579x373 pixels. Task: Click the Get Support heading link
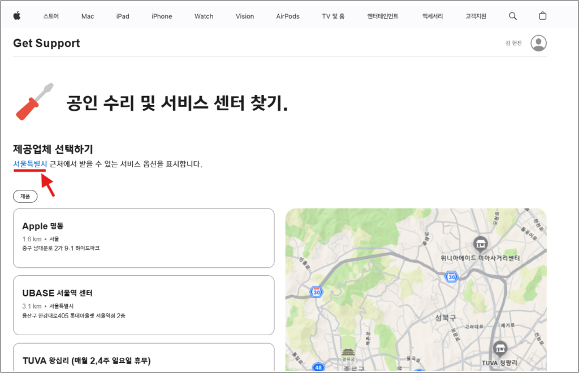[46, 43]
